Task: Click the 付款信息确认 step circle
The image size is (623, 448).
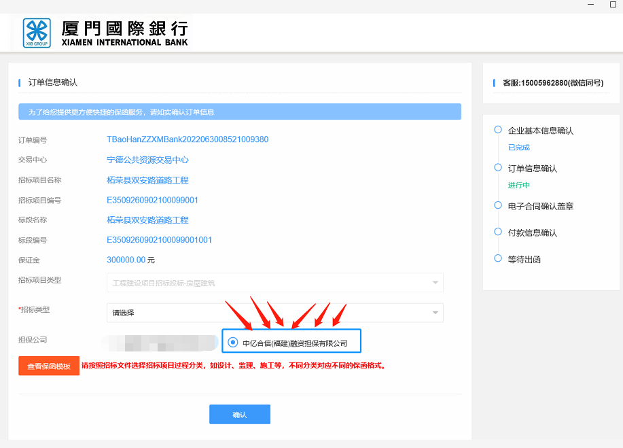Action: tap(497, 232)
